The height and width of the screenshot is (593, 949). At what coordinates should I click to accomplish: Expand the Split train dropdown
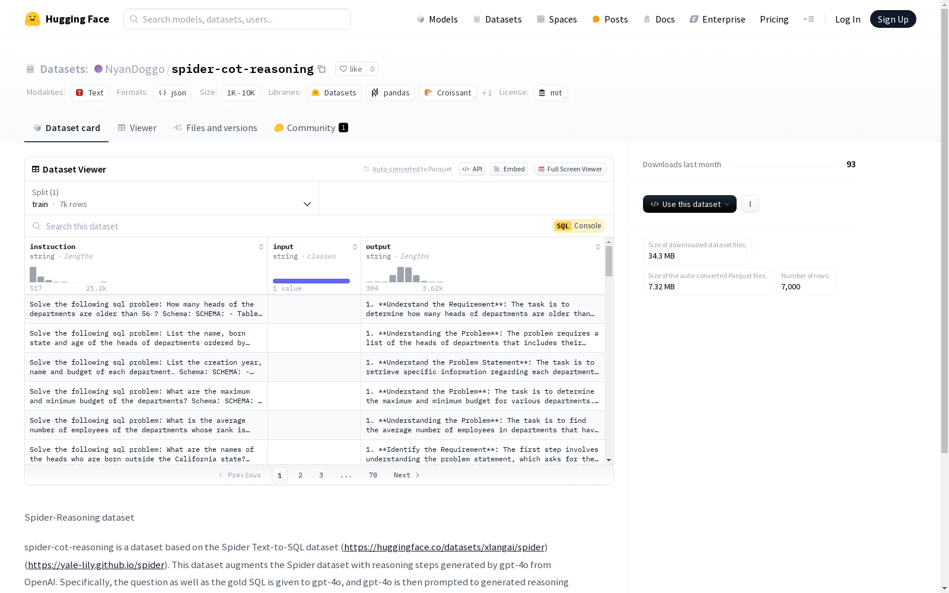tap(171, 198)
